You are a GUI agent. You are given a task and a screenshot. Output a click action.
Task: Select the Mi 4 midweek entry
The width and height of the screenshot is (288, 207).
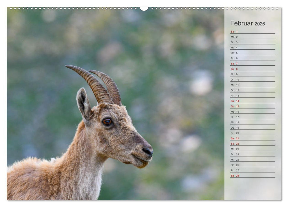coord(234,47)
